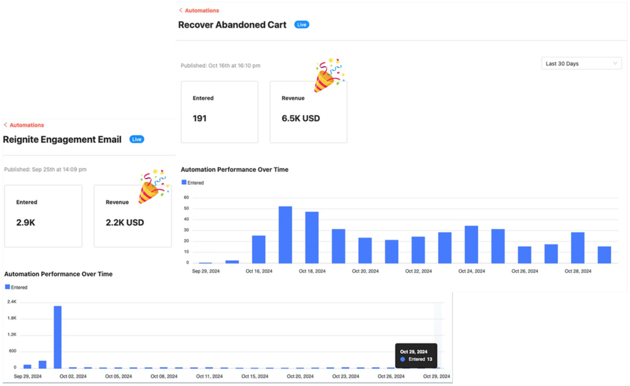Click the back chevron above Reignite Engagement Email
The height and width of the screenshot is (386, 630).
click(x=6, y=125)
